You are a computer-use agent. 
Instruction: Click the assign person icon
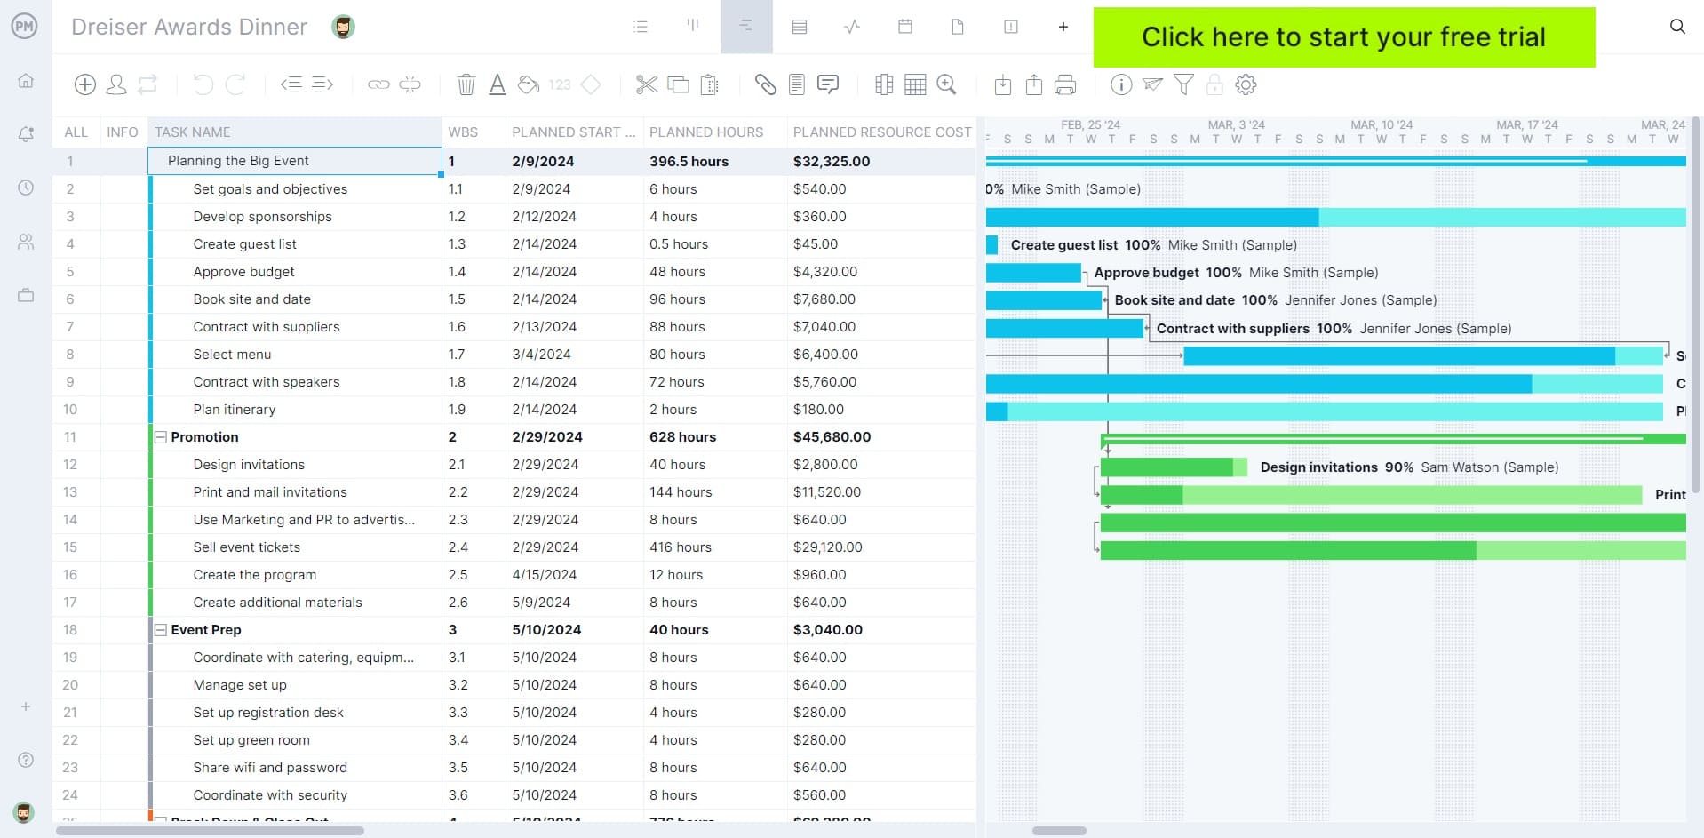click(x=116, y=84)
